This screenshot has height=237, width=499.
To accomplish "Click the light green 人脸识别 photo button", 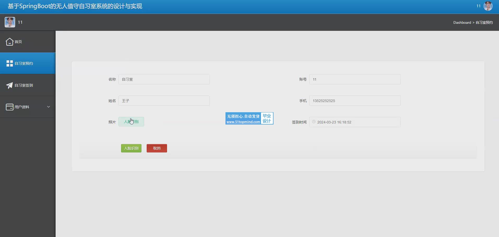I will click(x=131, y=122).
